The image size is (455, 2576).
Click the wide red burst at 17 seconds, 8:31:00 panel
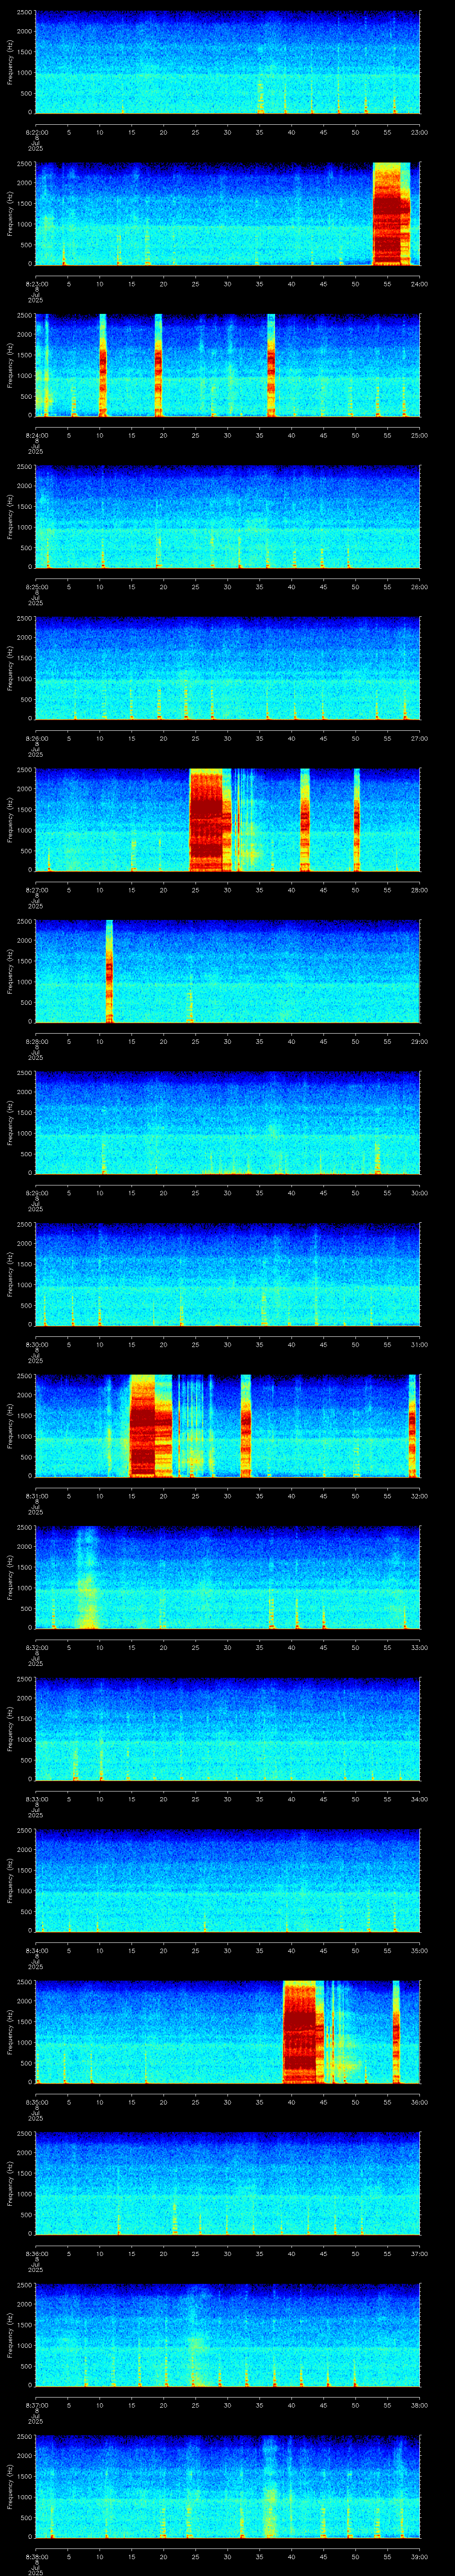click(151, 1426)
